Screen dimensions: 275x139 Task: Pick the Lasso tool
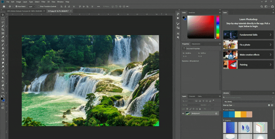(3, 22)
